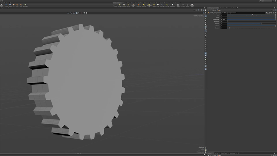277x156 pixels.
Task: Select the Switcher shelf tool
Action: pos(187,5)
